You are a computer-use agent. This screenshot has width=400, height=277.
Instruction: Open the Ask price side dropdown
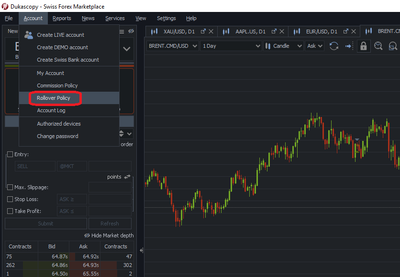[x=314, y=46]
